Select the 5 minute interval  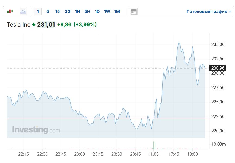pyautogui.click(x=48, y=12)
